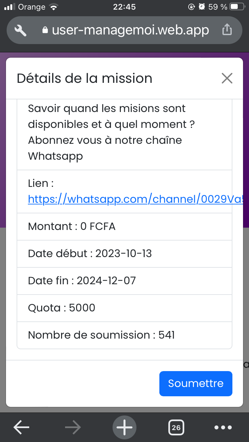This screenshot has width=249, height=442.
Task: Tap the user-managemoi.web.app URL field
Action: [130, 30]
